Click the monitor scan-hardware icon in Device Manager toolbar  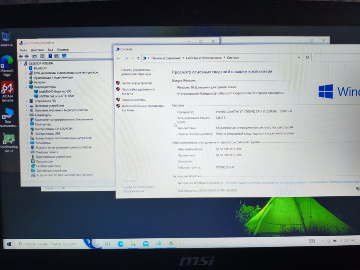(64, 56)
